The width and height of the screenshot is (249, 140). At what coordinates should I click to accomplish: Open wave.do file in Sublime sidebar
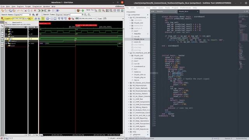[137, 42]
